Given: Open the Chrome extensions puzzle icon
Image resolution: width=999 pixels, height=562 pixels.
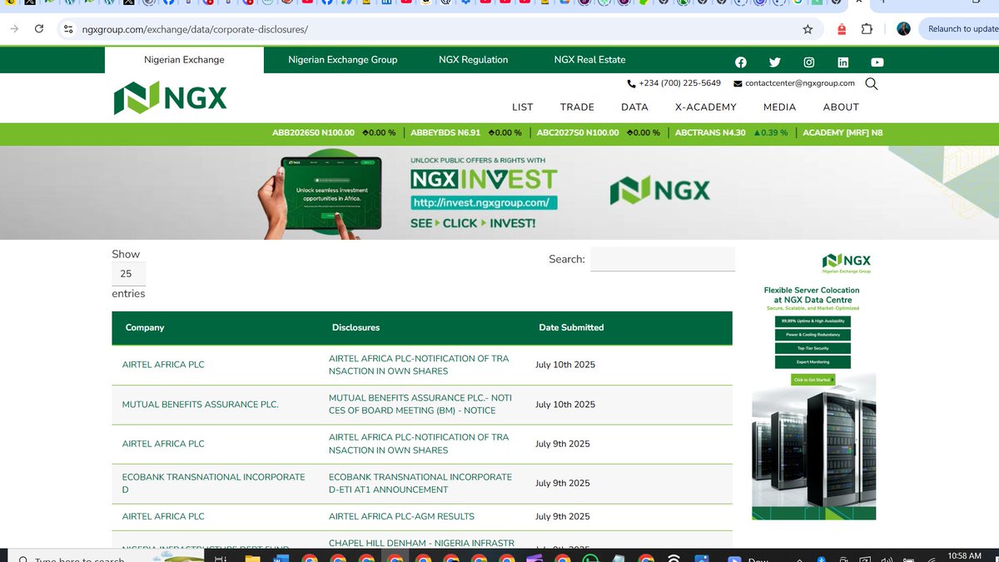Looking at the screenshot, I should [x=867, y=29].
